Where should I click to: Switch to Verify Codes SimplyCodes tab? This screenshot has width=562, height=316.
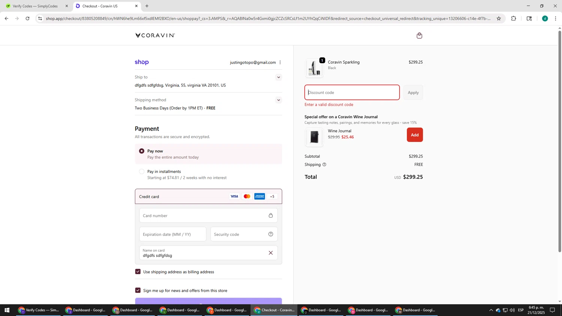[x=36, y=6]
